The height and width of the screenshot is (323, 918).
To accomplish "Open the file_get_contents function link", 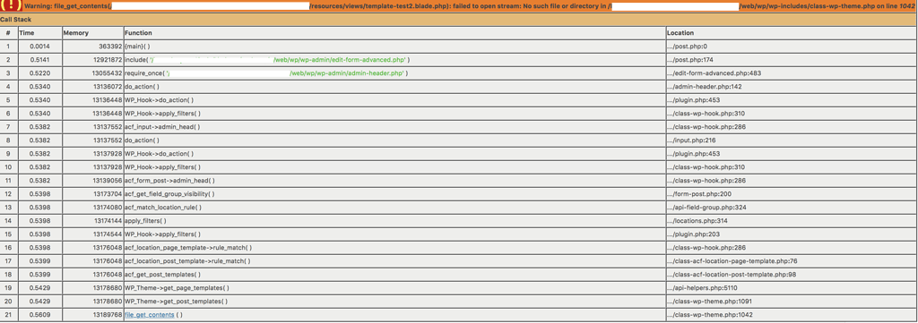I will coord(150,315).
